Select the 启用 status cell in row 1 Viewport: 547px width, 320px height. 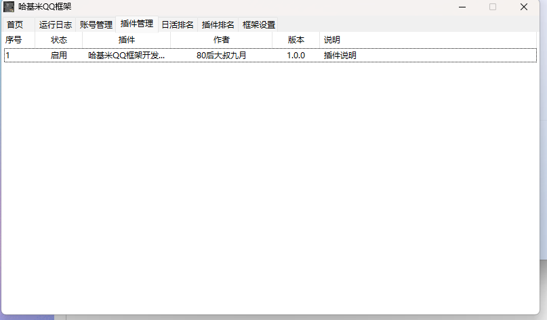click(x=59, y=56)
